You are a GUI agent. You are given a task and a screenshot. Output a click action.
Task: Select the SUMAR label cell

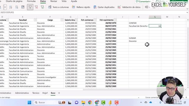[139, 38]
